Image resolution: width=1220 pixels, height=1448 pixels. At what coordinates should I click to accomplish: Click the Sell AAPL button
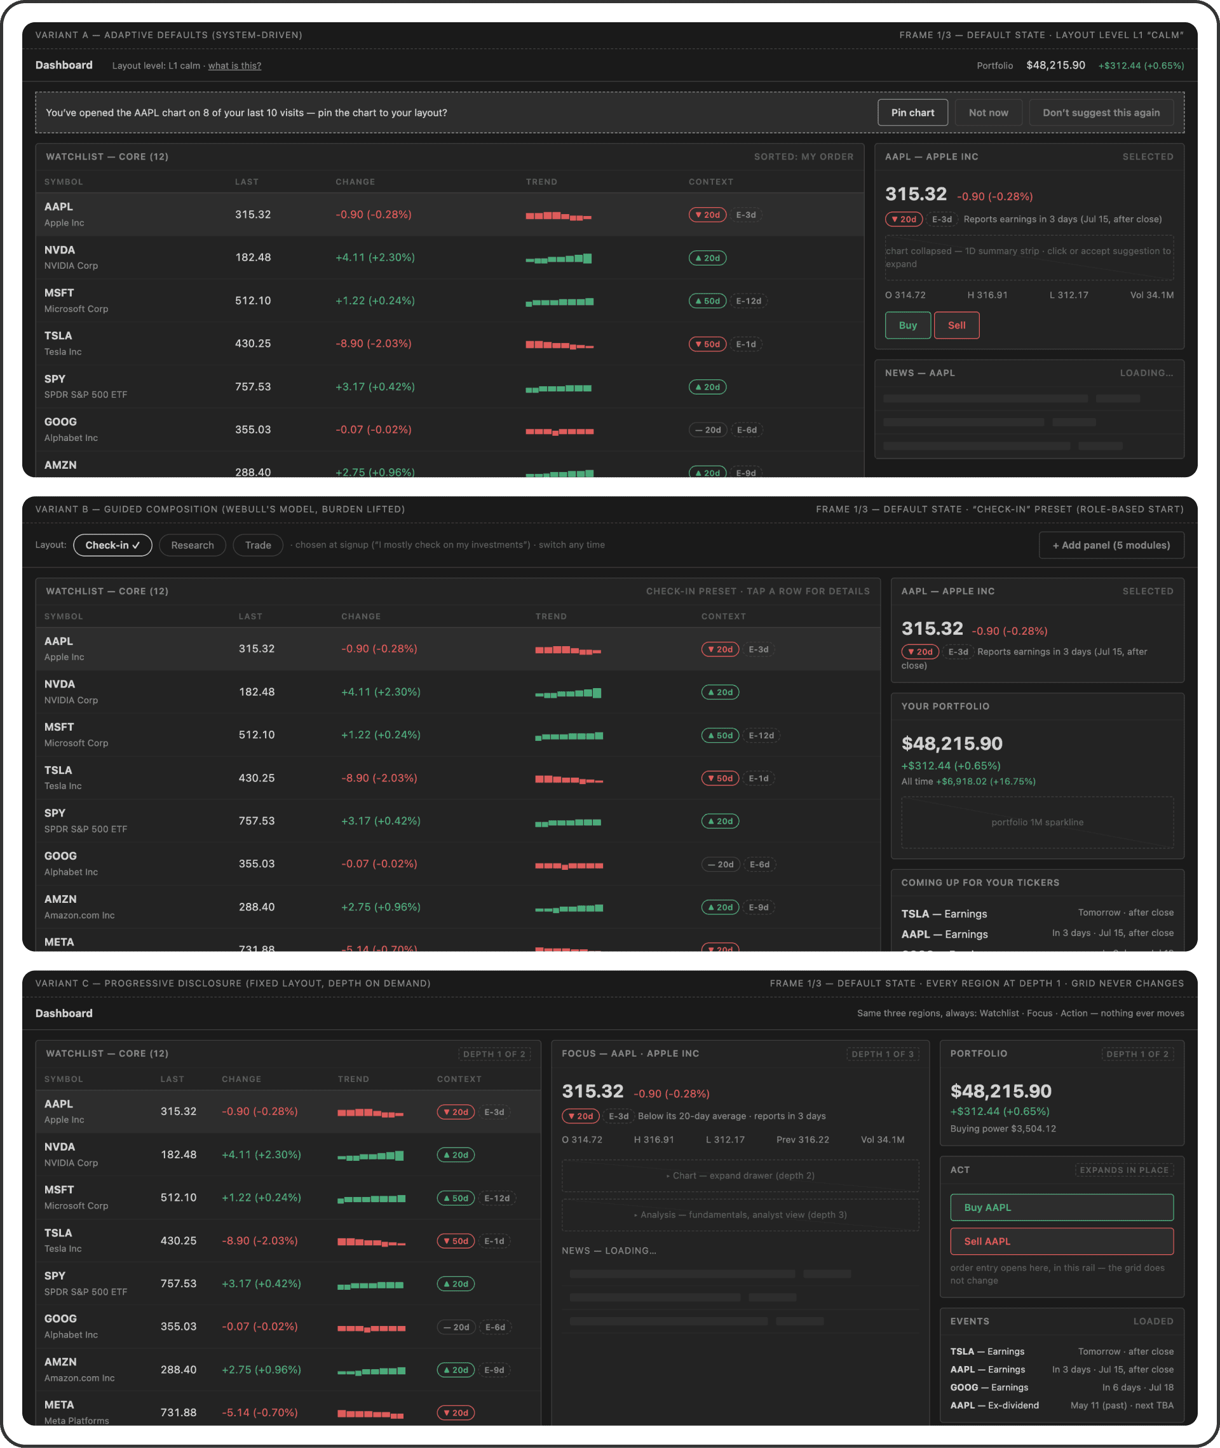click(1061, 1240)
